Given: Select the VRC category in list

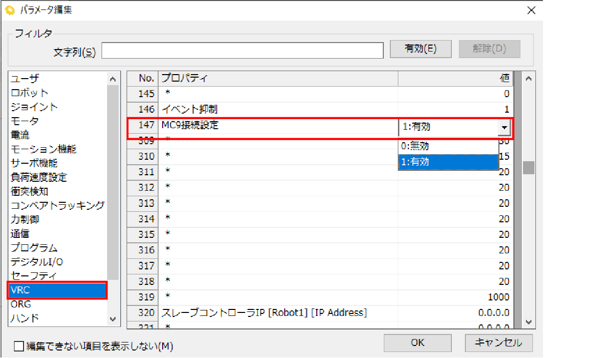Looking at the screenshot, I should pos(57,290).
